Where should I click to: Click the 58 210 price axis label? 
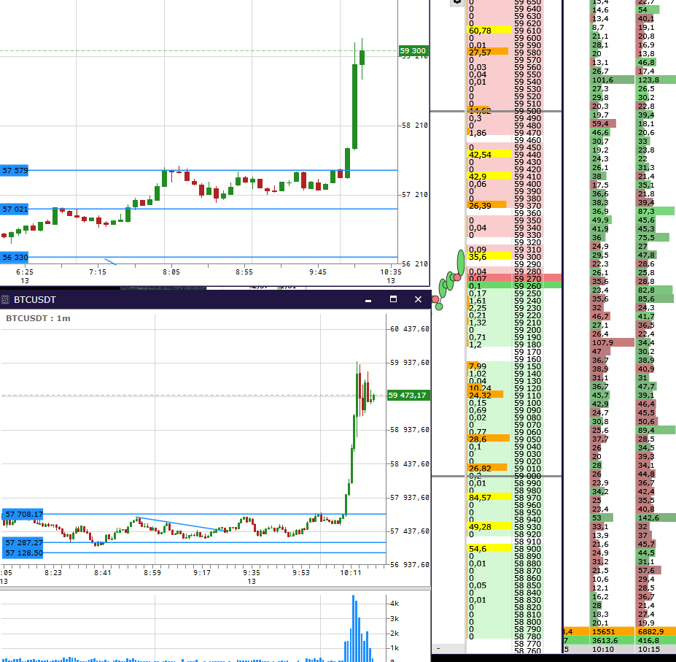click(x=415, y=126)
